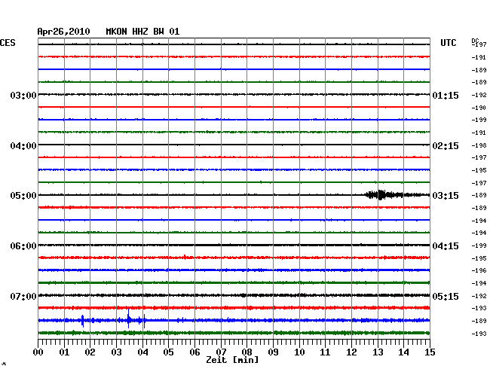Select the 05:00 local time label
Image resolution: width=490 pixels, height=372 pixels.
tap(23, 196)
